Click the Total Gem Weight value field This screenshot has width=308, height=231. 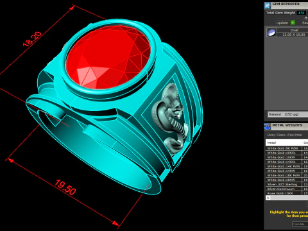pyautogui.click(x=302, y=13)
